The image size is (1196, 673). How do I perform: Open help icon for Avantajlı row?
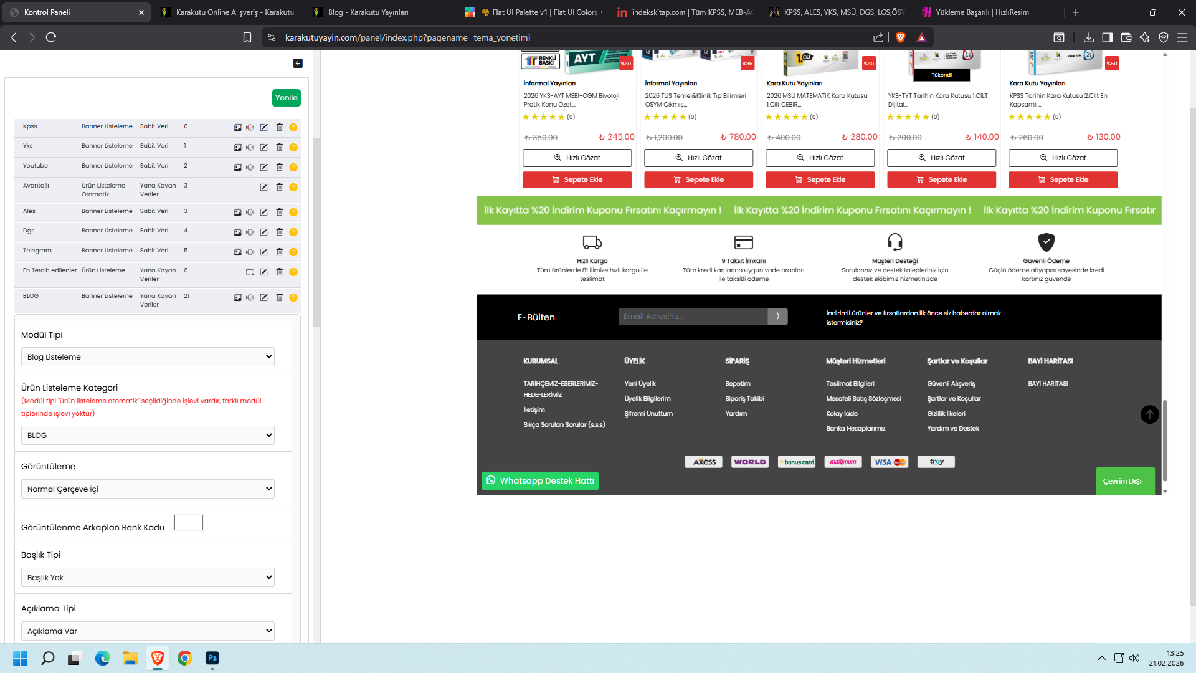coord(293,187)
